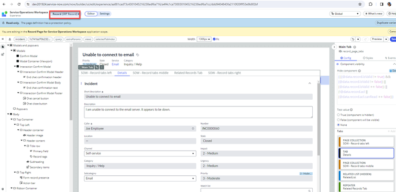Switch to the Styles tab
The height and width of the screenshot is (192, 396).
click(368, 58)
